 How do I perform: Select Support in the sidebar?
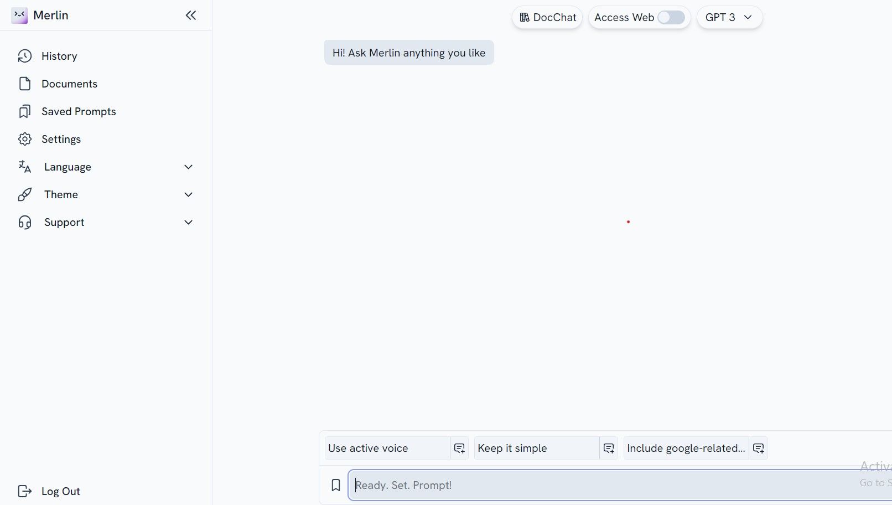64,222
